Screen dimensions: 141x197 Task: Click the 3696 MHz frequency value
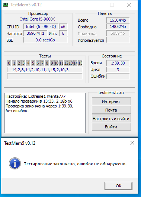coord(35,33)
